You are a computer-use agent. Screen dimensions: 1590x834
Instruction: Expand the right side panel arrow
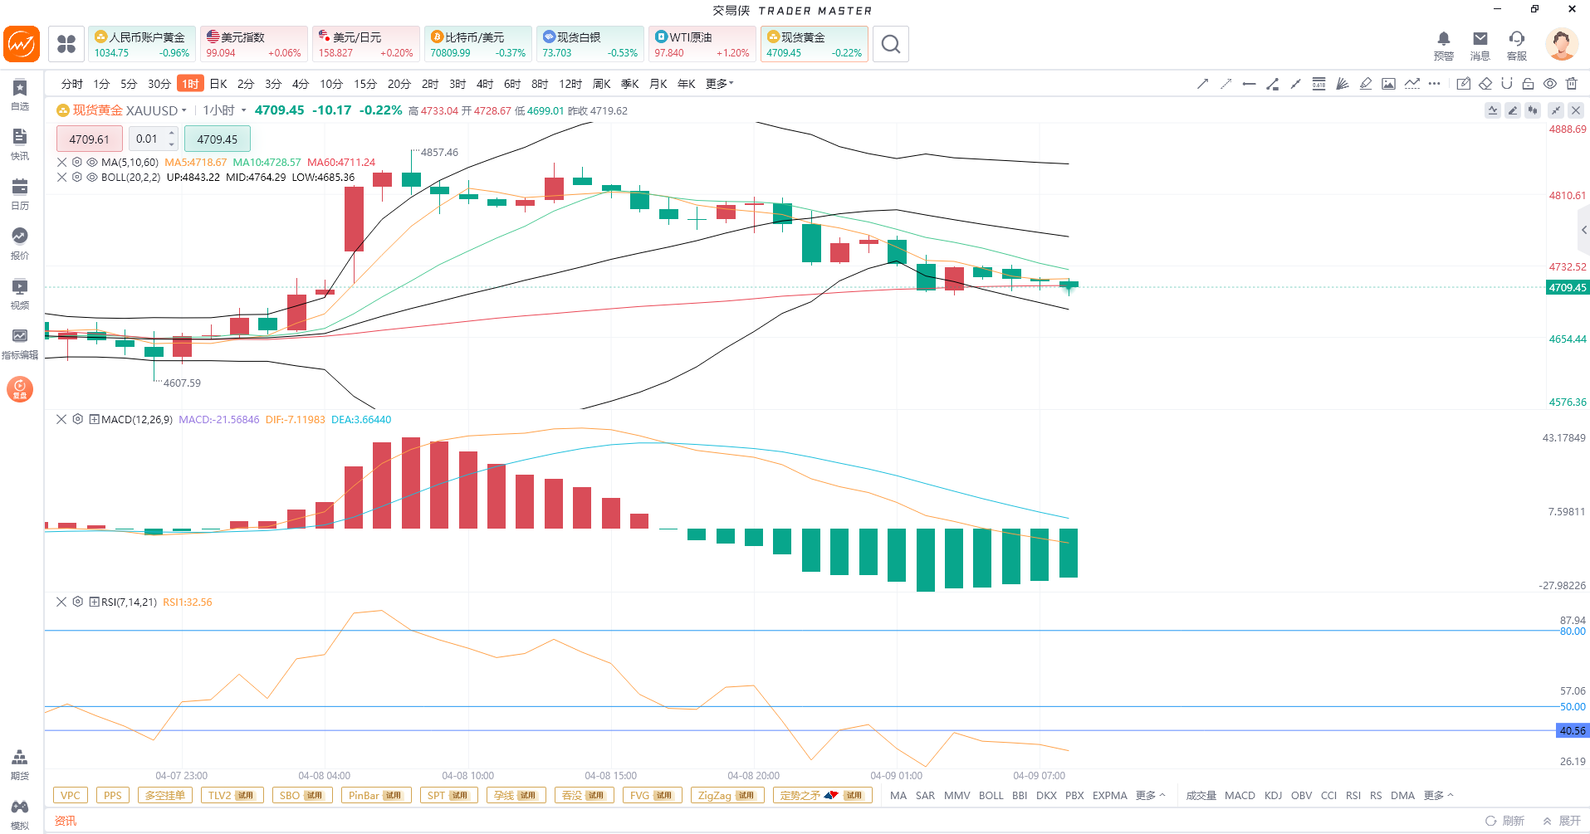pos(1584,230)
